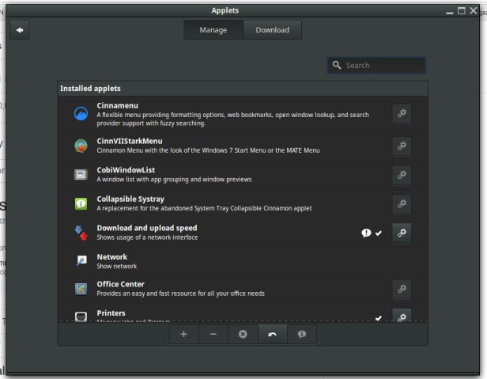Click the about info bubble button

coord(302,334)
